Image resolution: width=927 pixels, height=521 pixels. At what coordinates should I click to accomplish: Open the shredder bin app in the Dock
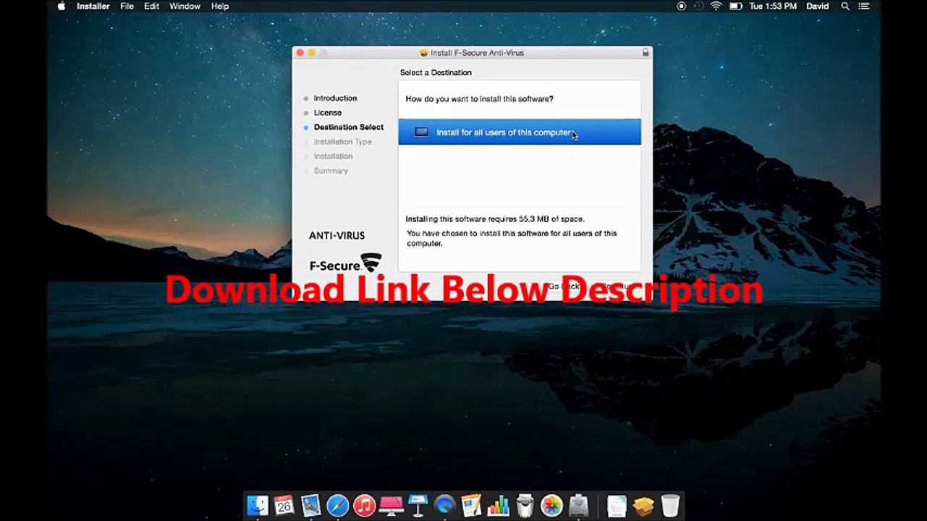point(525,505)
